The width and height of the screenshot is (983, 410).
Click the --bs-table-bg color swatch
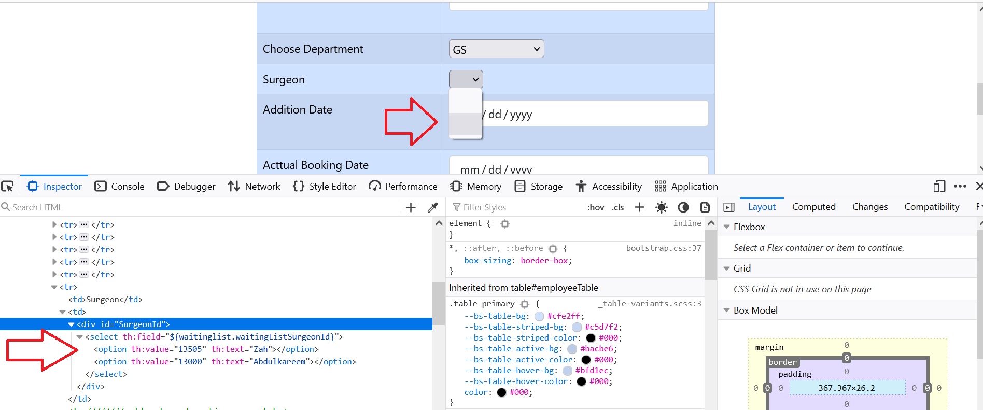539,316
